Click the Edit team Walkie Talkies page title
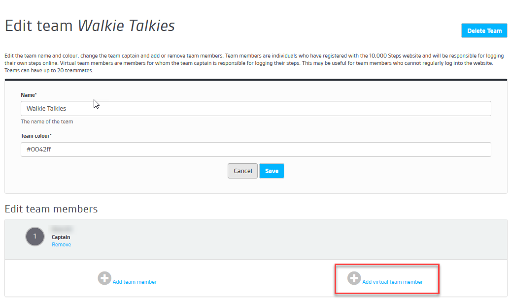511x299 pixels. [x=90, y=26]
